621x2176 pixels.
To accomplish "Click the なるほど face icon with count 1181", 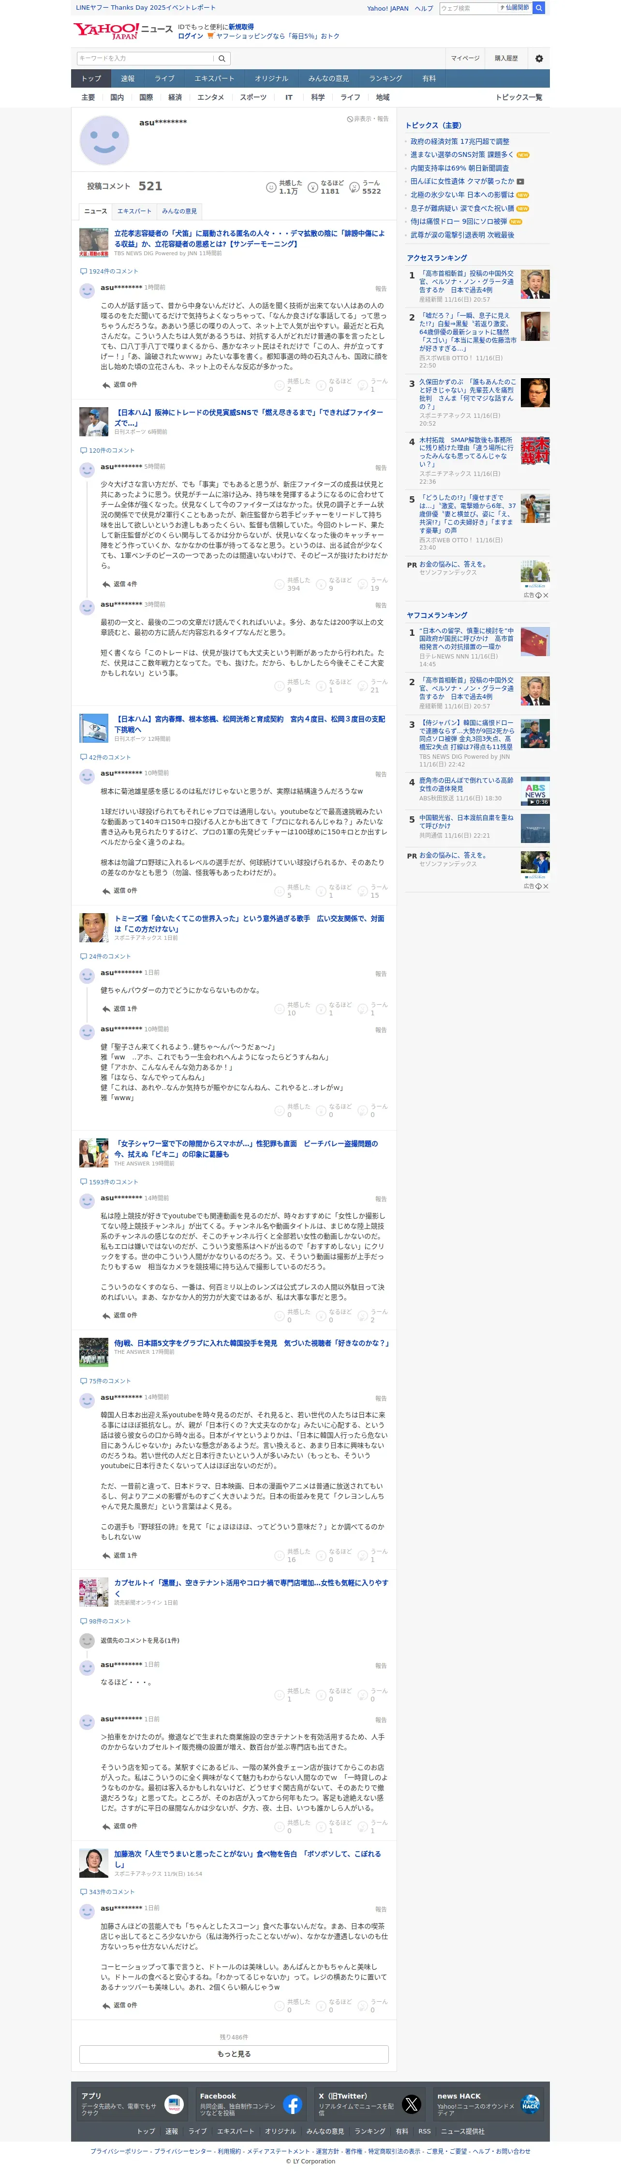I will (312, 187).
